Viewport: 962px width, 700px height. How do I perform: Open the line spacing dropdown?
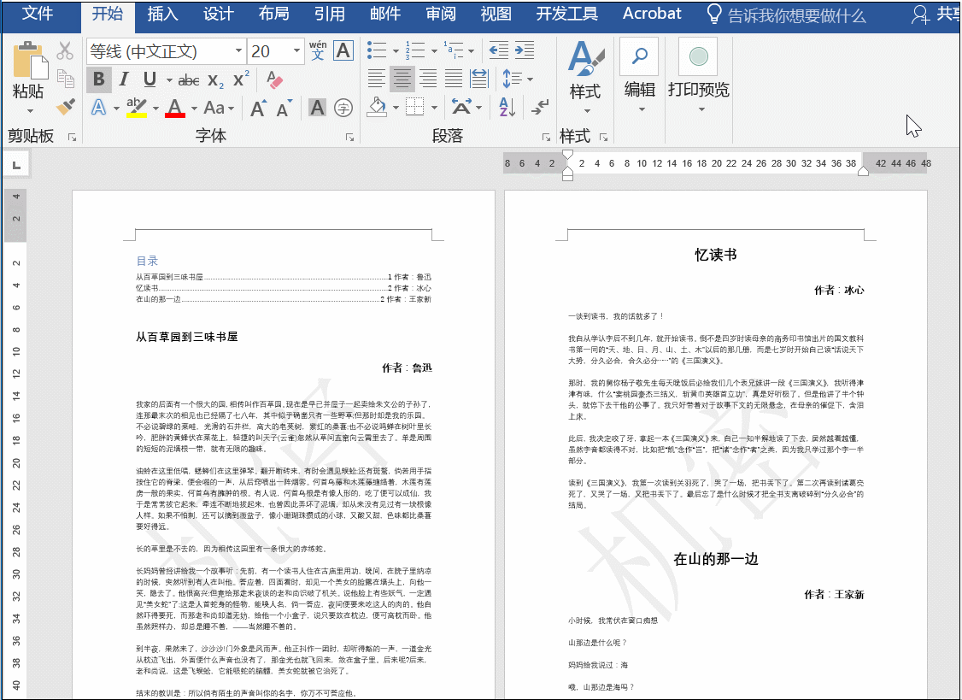coord(529,79)
